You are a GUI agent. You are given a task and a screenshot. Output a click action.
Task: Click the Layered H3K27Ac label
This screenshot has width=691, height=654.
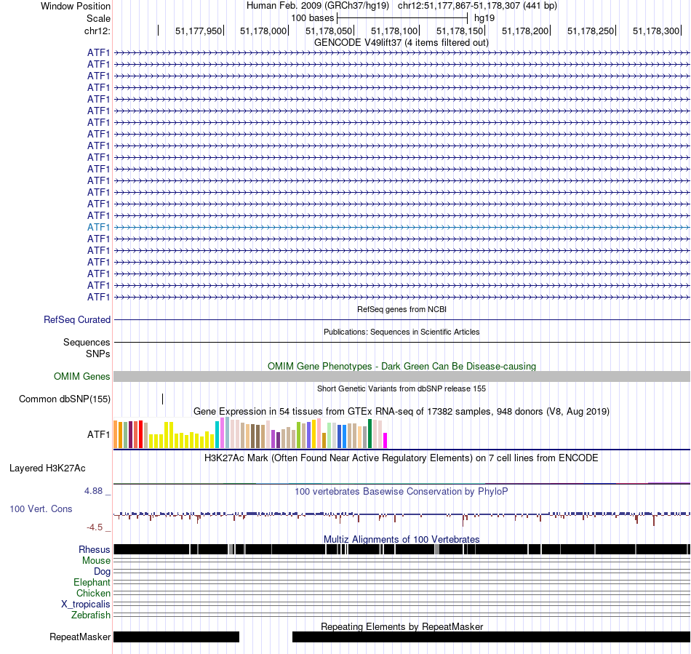[x=47, y=468]
